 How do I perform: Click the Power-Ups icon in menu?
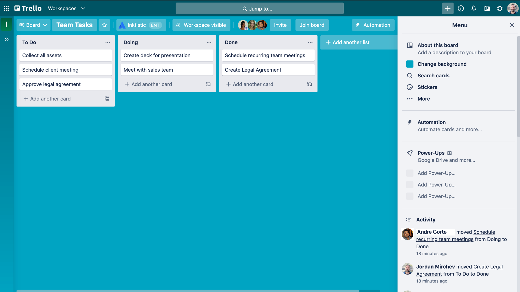409,152
